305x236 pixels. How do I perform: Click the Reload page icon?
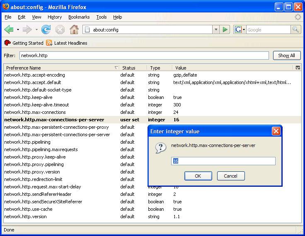click(x=46, y=29)
